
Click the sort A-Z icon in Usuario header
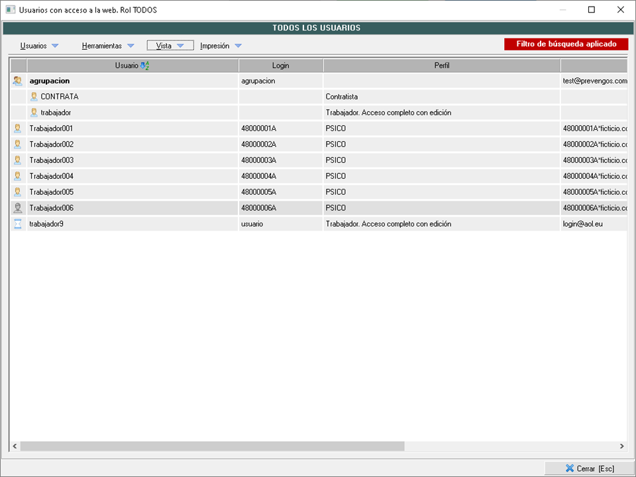click(146, 66)
